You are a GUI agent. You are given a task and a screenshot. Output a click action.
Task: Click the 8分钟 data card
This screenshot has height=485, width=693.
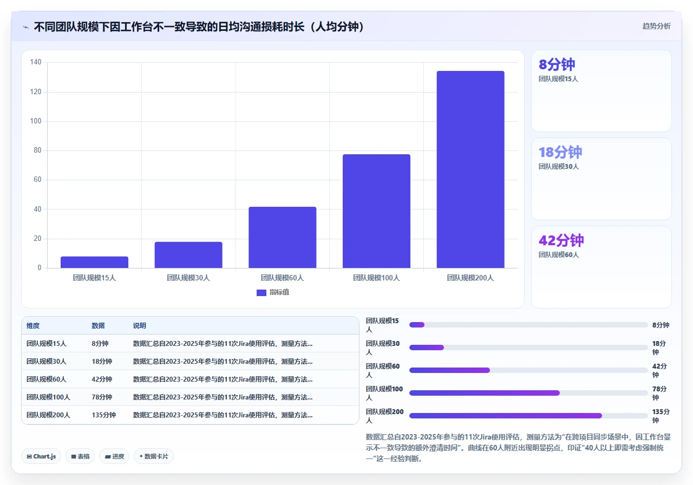(x=602, y=91)
